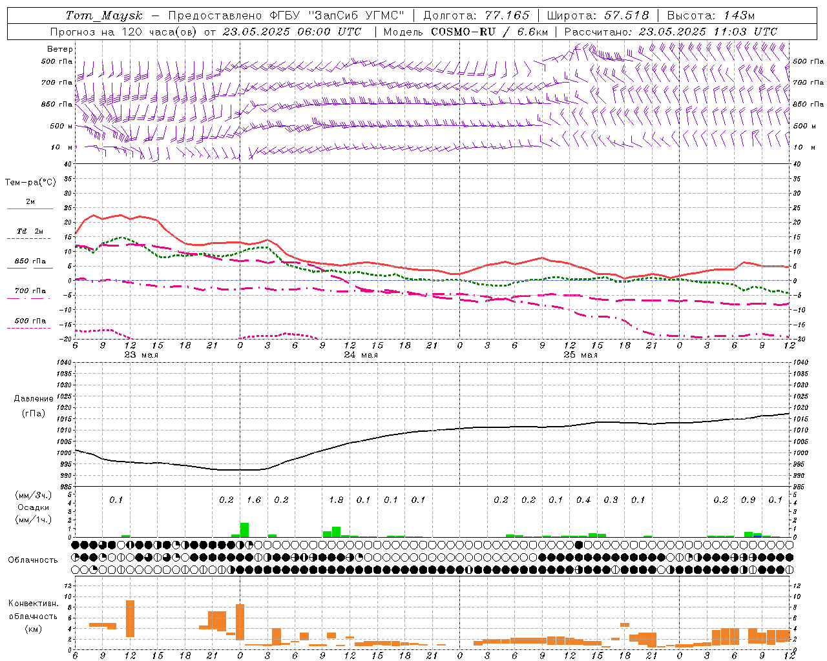The image size is (827, 661).
Task: Click the 23 мая date label
Action: point(141,355)
